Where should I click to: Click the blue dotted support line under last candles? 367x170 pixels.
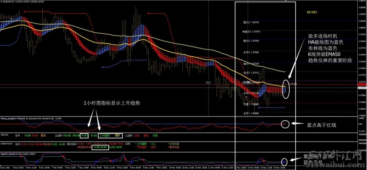[272, 107]
